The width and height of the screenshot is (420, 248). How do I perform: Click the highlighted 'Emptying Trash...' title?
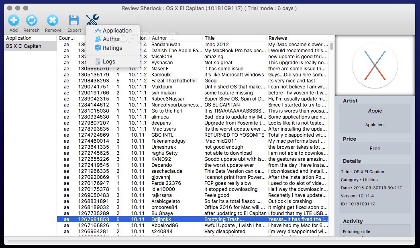pos(224,219)
